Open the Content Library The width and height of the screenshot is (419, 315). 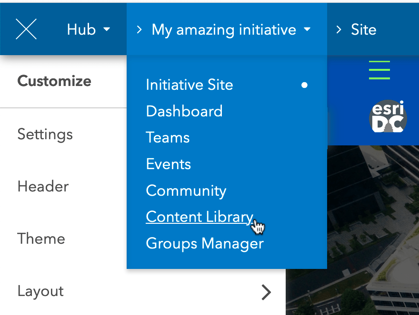click(x=200, y=217)
